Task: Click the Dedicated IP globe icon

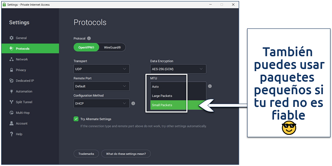Action: coord(12,81)
